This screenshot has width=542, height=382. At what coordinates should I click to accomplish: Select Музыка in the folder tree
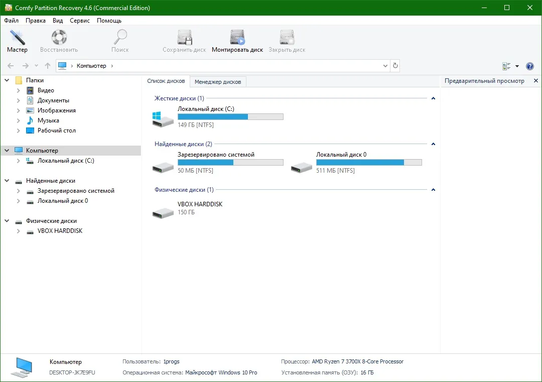pyautogui.click(x=48, y=120)
